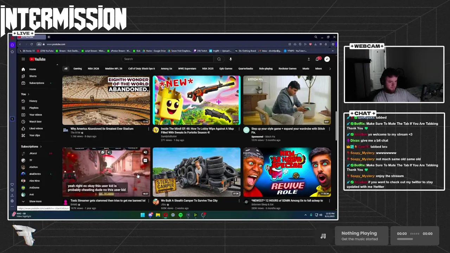
Task: Expand Subscriptions section chevron
Action: pyautogui.click(x=41, y=147)
